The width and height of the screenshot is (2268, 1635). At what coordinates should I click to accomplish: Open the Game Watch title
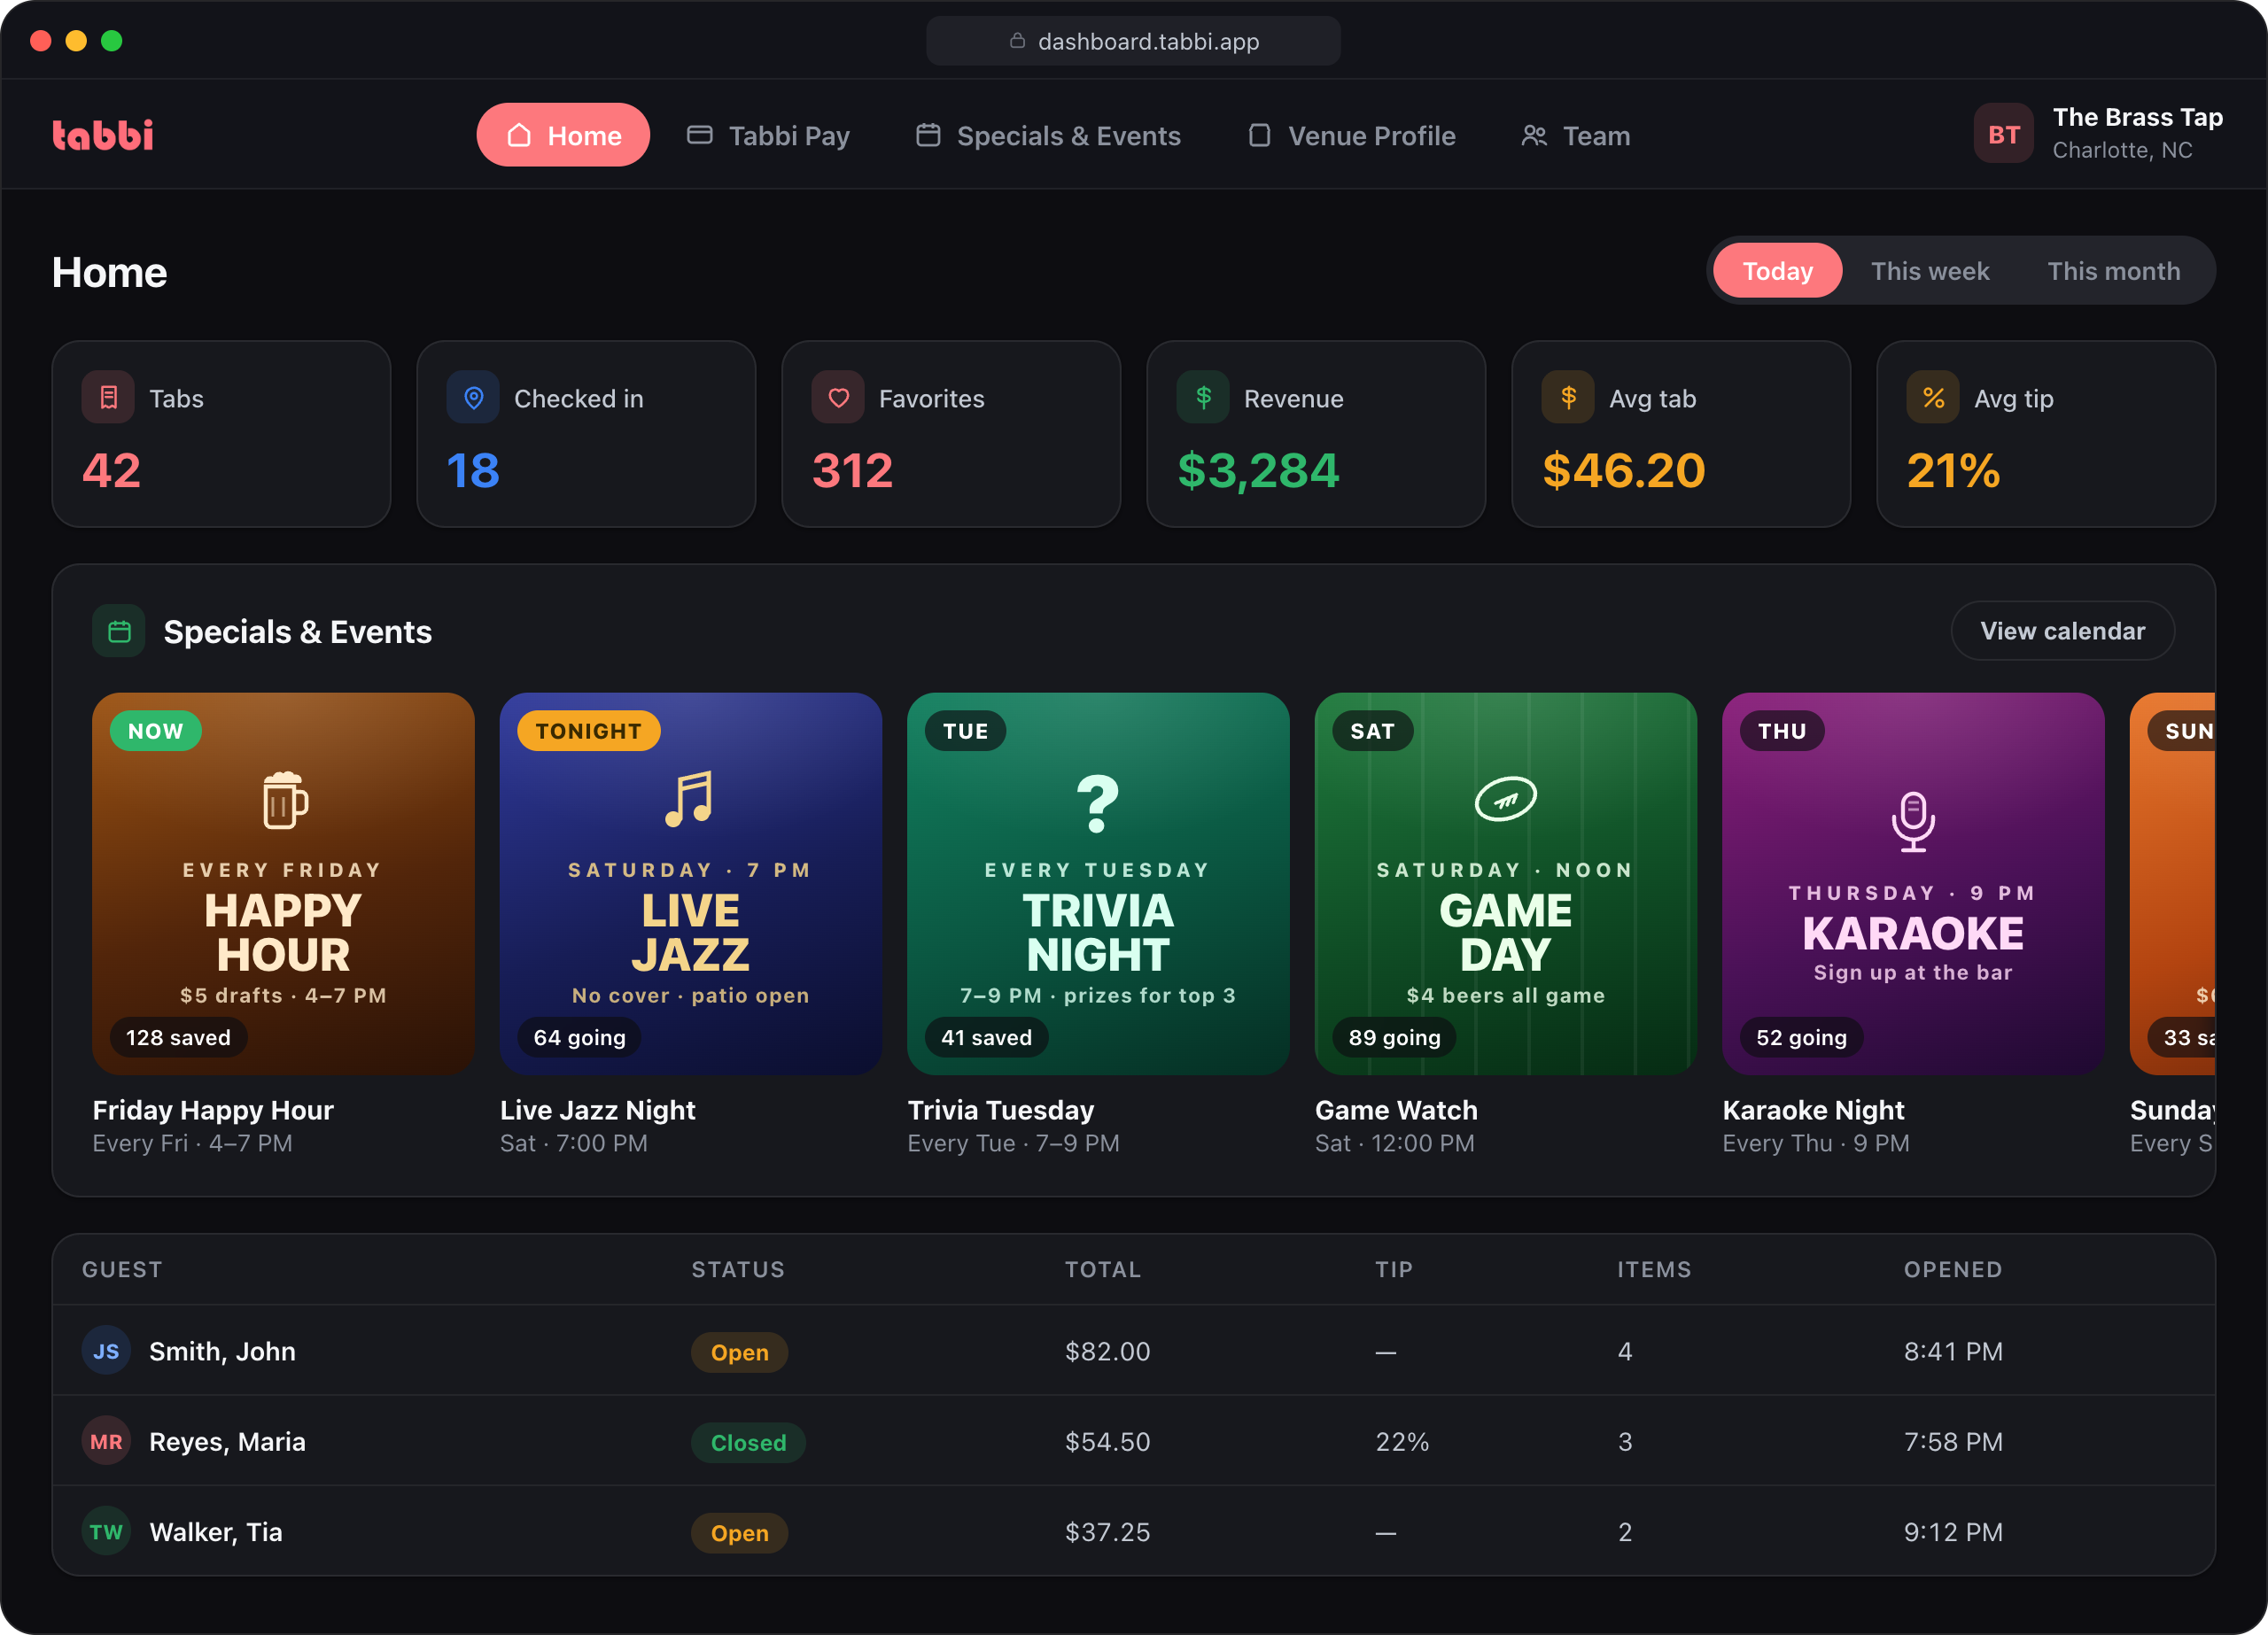1396,1110
